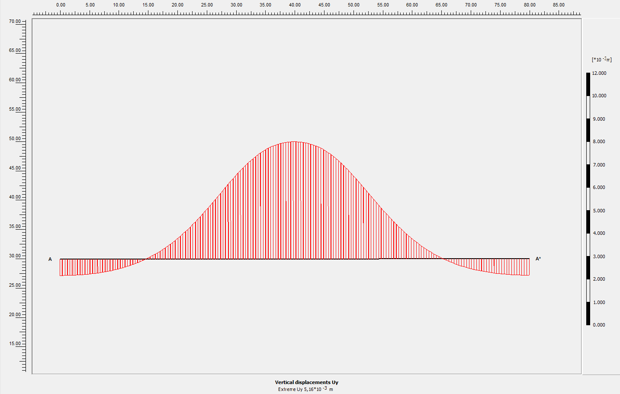
Task: Click 25.00 on the horizontal ruler
Action: (207, 5)
